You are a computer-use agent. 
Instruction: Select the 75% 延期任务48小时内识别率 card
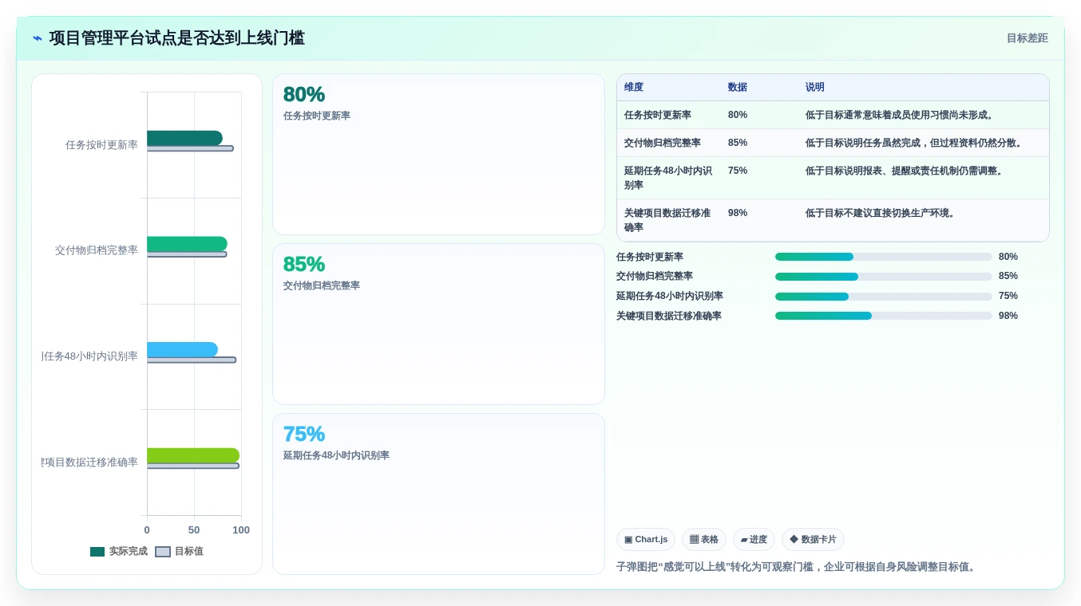tap(438, 494)
